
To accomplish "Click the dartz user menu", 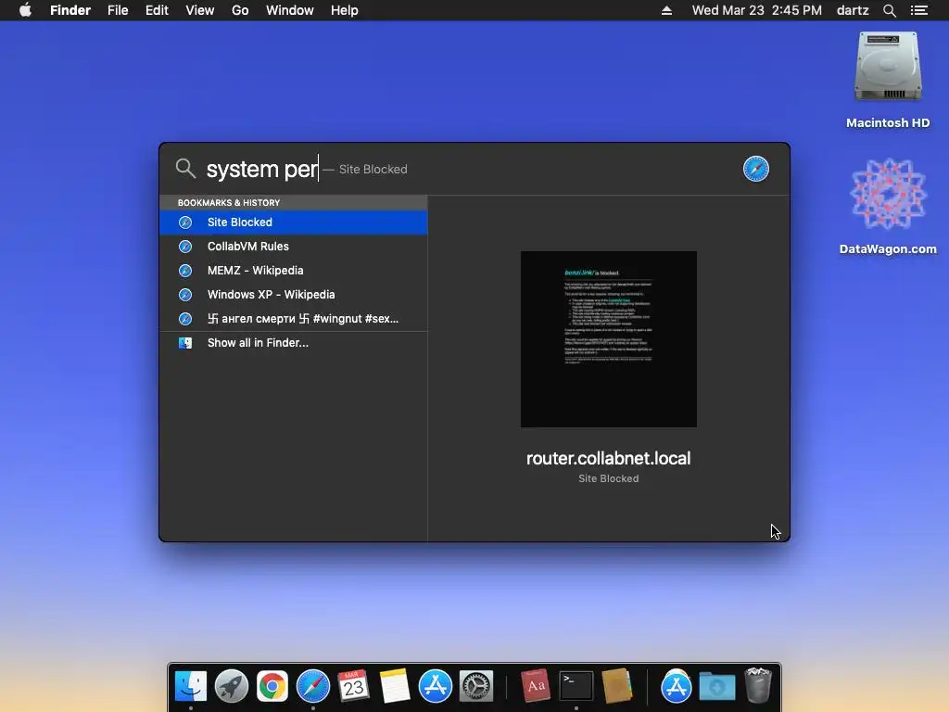I will click(x=853, y=10).
